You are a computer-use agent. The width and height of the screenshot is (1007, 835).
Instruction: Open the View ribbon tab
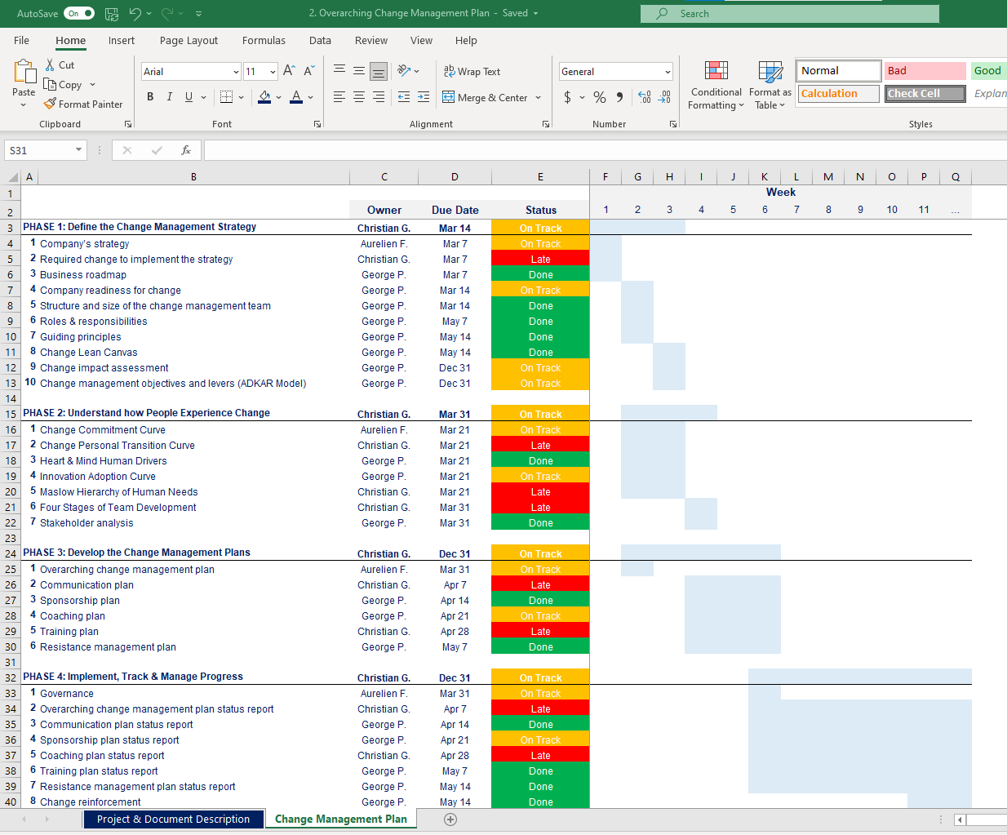point(421,40)
